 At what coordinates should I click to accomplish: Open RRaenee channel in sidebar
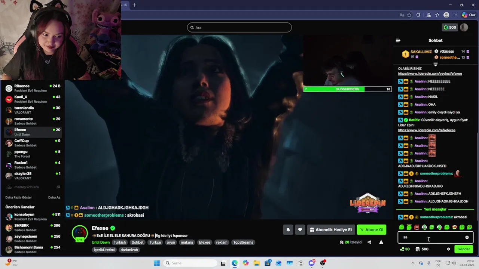click(x=33, y=88)
